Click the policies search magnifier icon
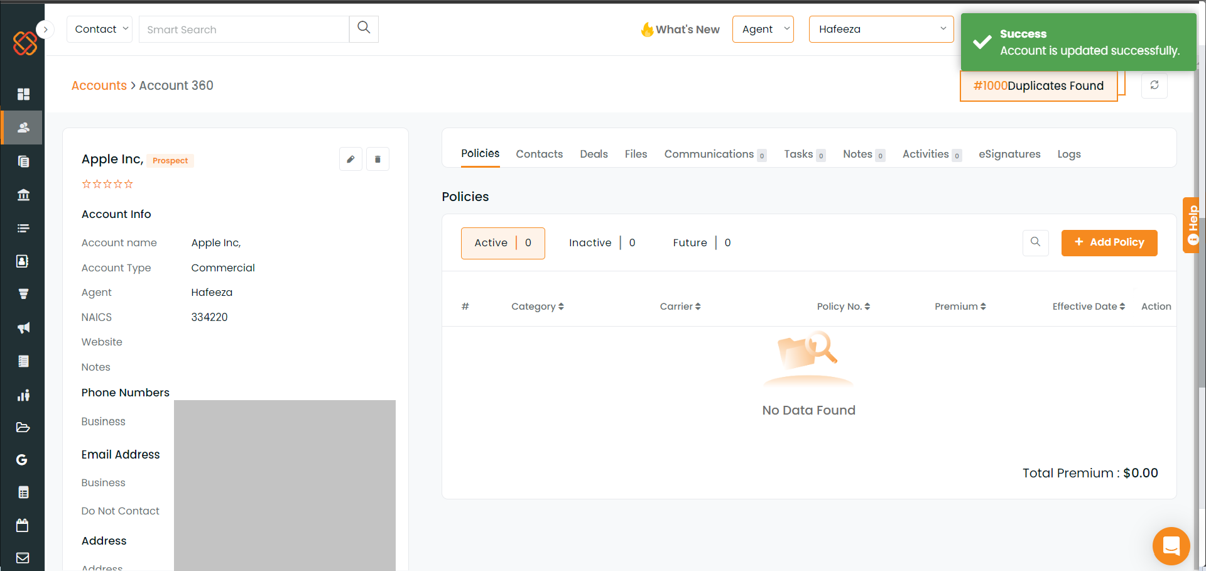Image resolution: width=1206 pixels, height=571 pixels. pos(1036,242)
